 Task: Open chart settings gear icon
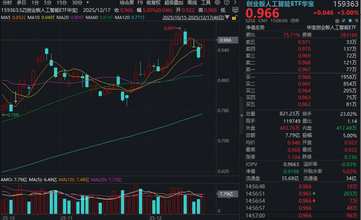pos(218,2)
